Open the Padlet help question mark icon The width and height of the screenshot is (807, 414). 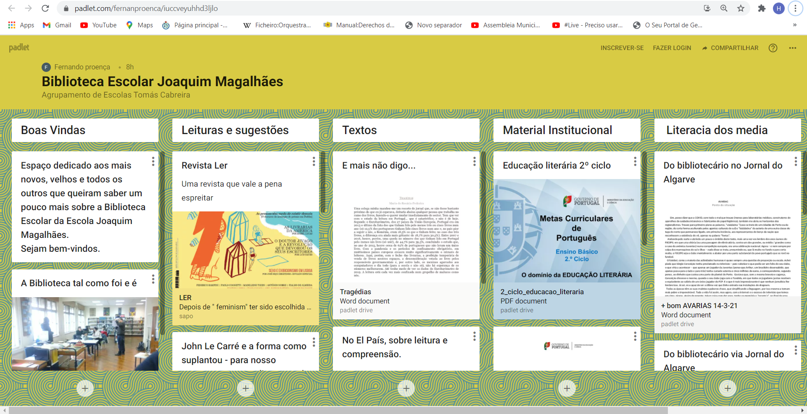(x=773, y=48)
